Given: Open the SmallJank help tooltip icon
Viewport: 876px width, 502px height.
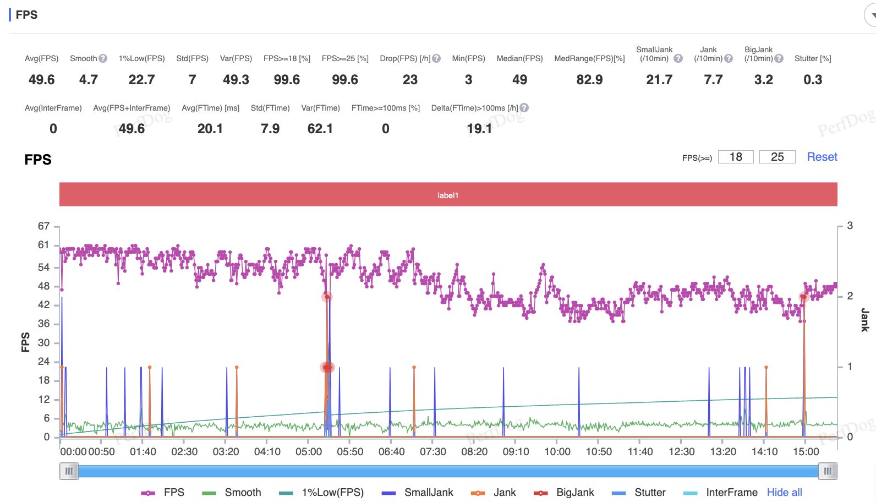Looking at the screenshot, I should [678, 58].
